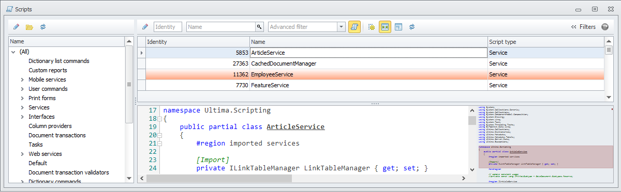Click identity cell 5853
The width and height of the screenshot is (621, 192).
coord(198,53)
